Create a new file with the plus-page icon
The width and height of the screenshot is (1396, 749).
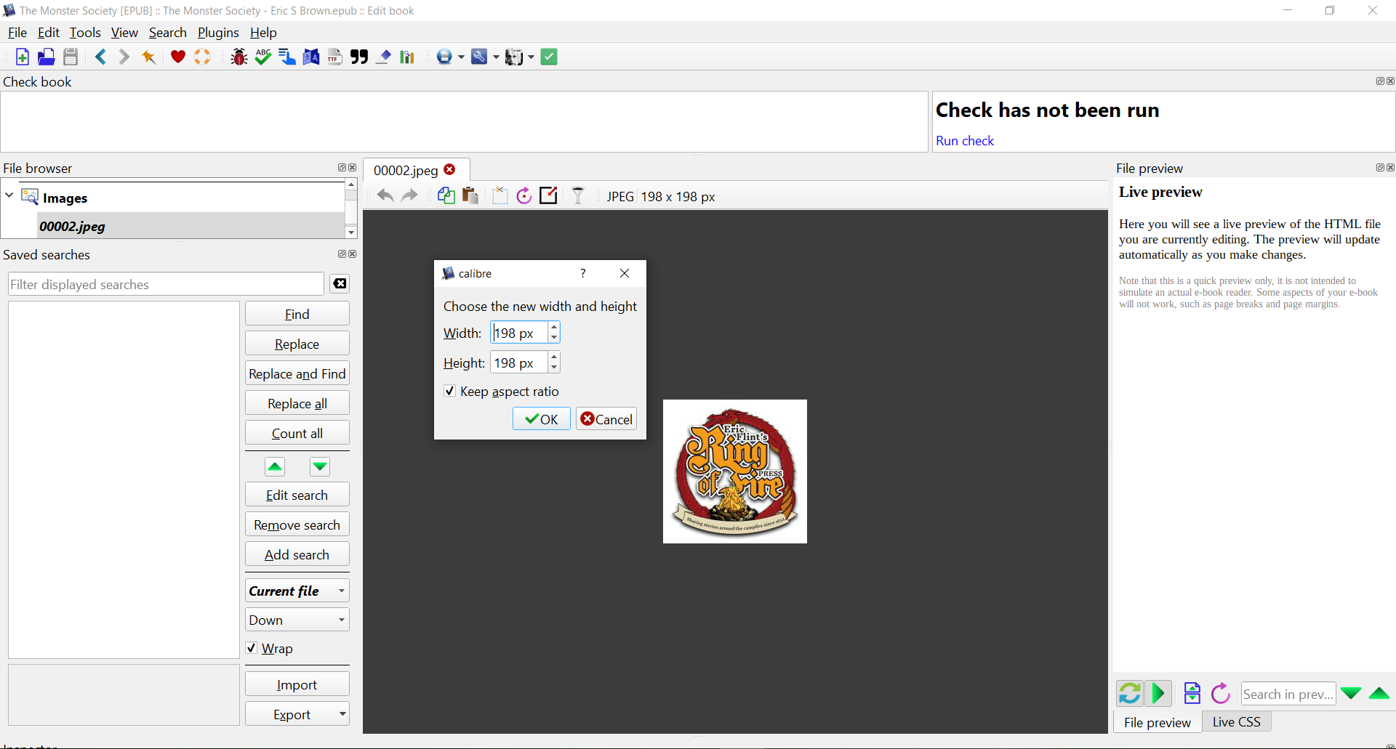point(23,57)
